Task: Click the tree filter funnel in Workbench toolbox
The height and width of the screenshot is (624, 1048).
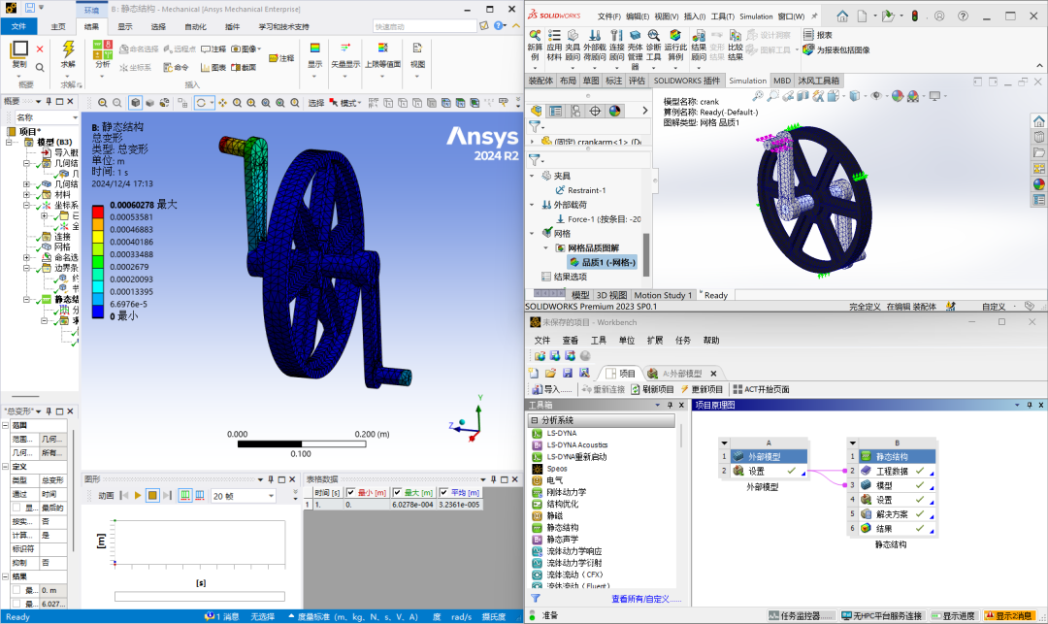Action: 536,599
